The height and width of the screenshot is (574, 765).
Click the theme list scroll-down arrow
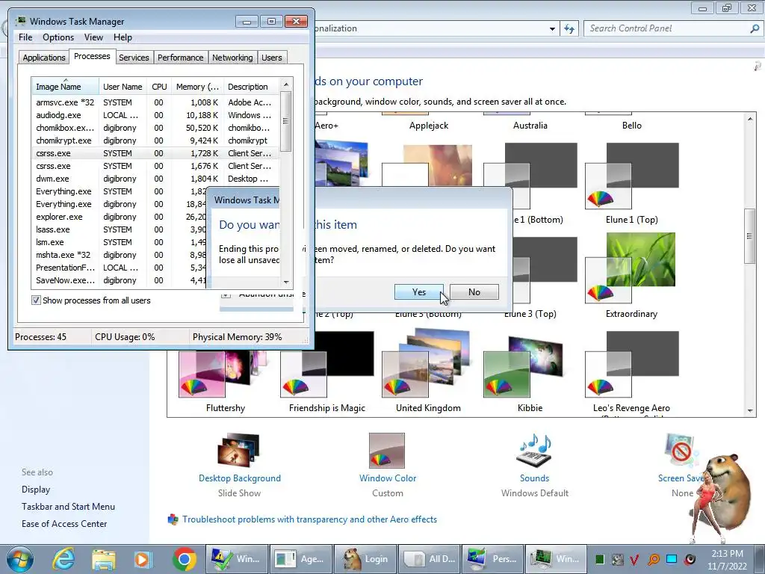coord(750,411)
